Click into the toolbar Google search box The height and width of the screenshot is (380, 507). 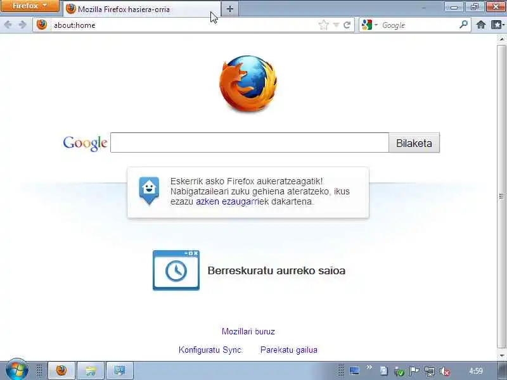tap(419, 25)
